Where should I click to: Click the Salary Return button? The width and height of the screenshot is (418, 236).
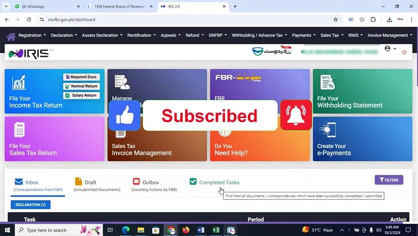click(x=81, y=95)
